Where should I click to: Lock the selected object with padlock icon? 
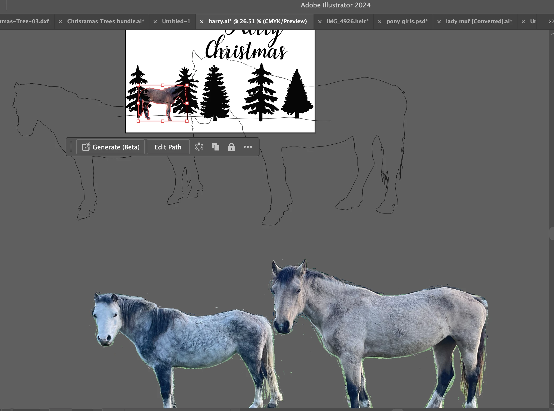coord(231,147)
